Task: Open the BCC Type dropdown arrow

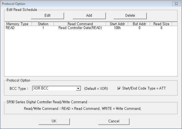Action: point(78,88)
